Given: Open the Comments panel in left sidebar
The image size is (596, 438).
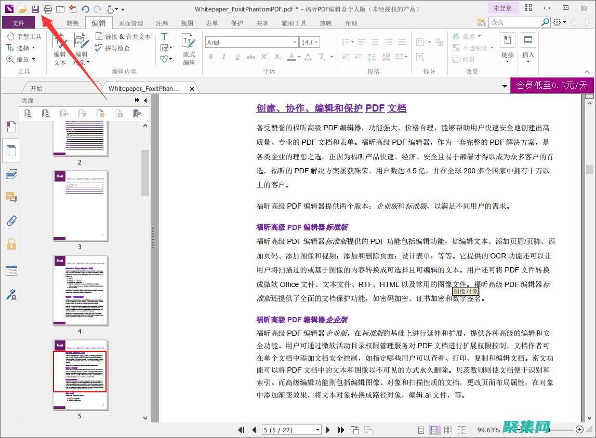Looking at the screenshot, I should click(11, 197).
